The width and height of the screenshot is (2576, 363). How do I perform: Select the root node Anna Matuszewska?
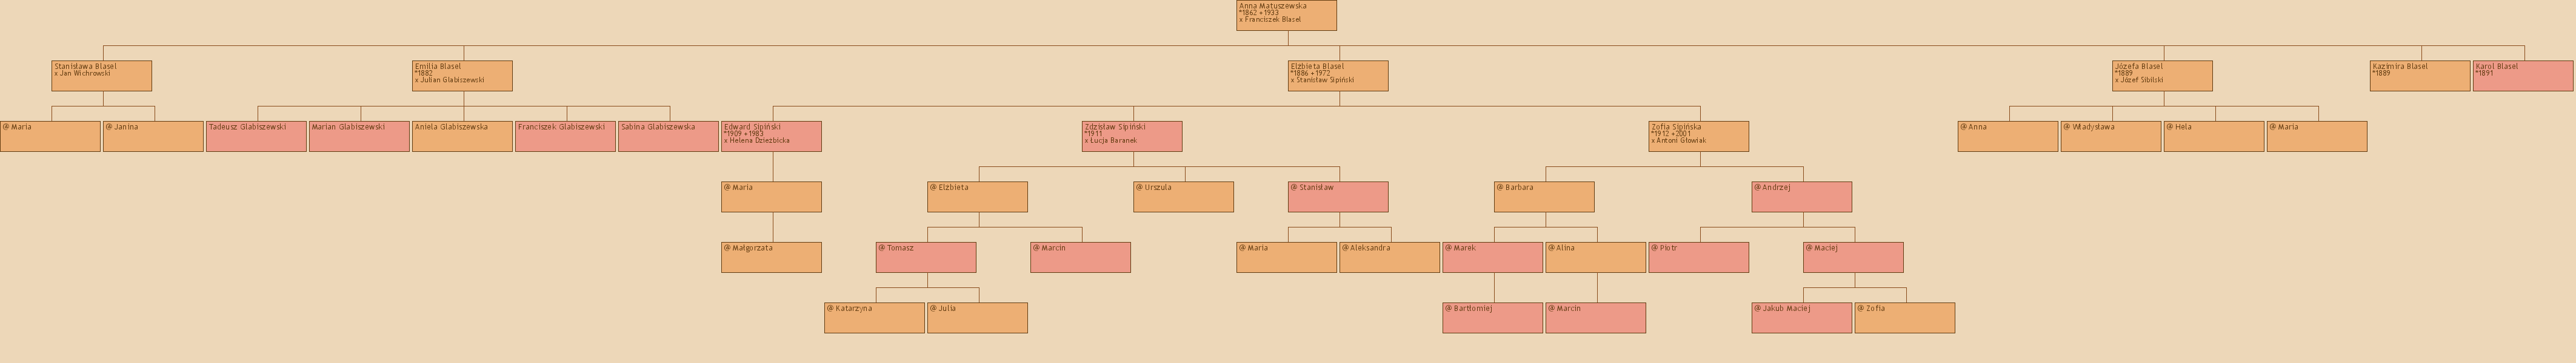pos(1286,15)
